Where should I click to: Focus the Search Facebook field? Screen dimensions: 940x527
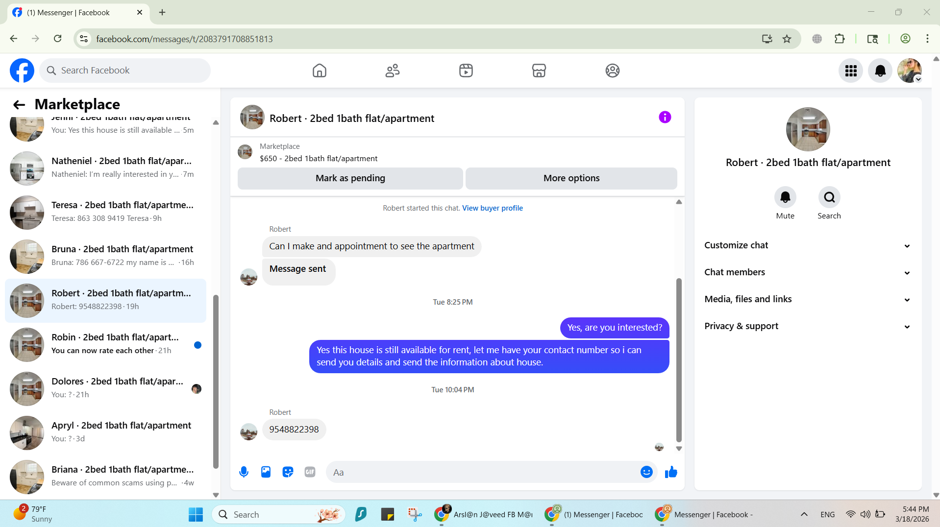(125, 71)
